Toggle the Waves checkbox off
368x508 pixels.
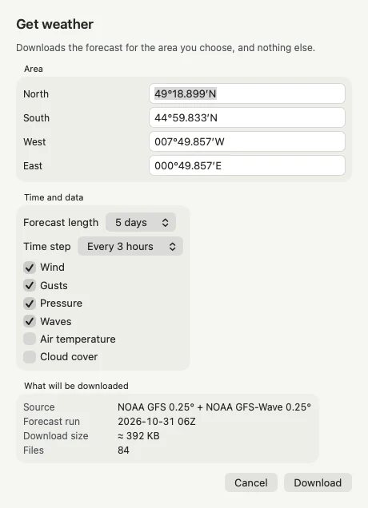click(30, 321)
